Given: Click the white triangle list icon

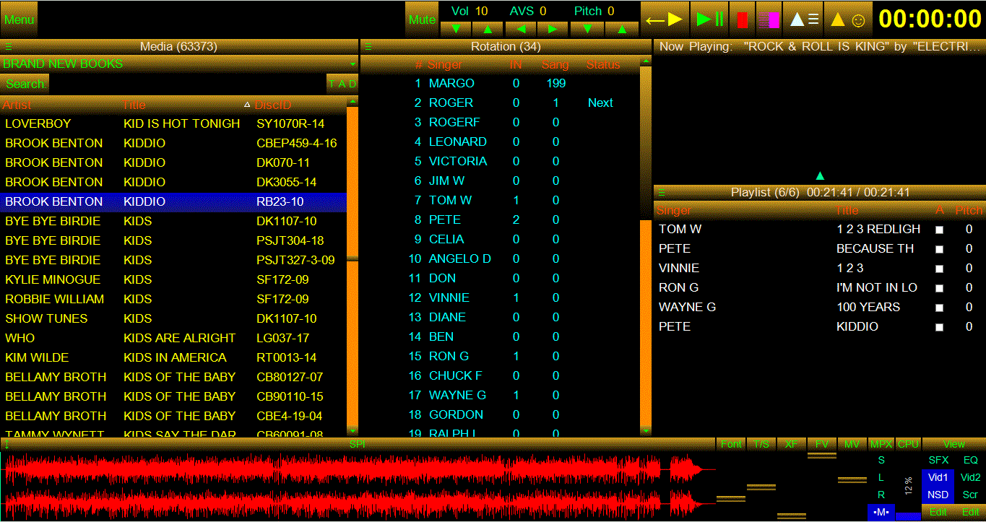Looking at the screenshot, I should point(804,19).
